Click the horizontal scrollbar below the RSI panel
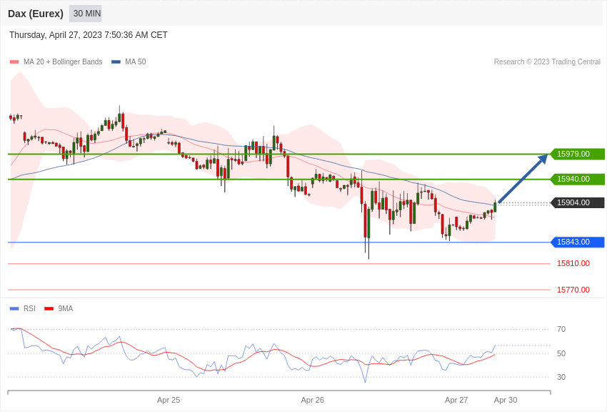 279,392
